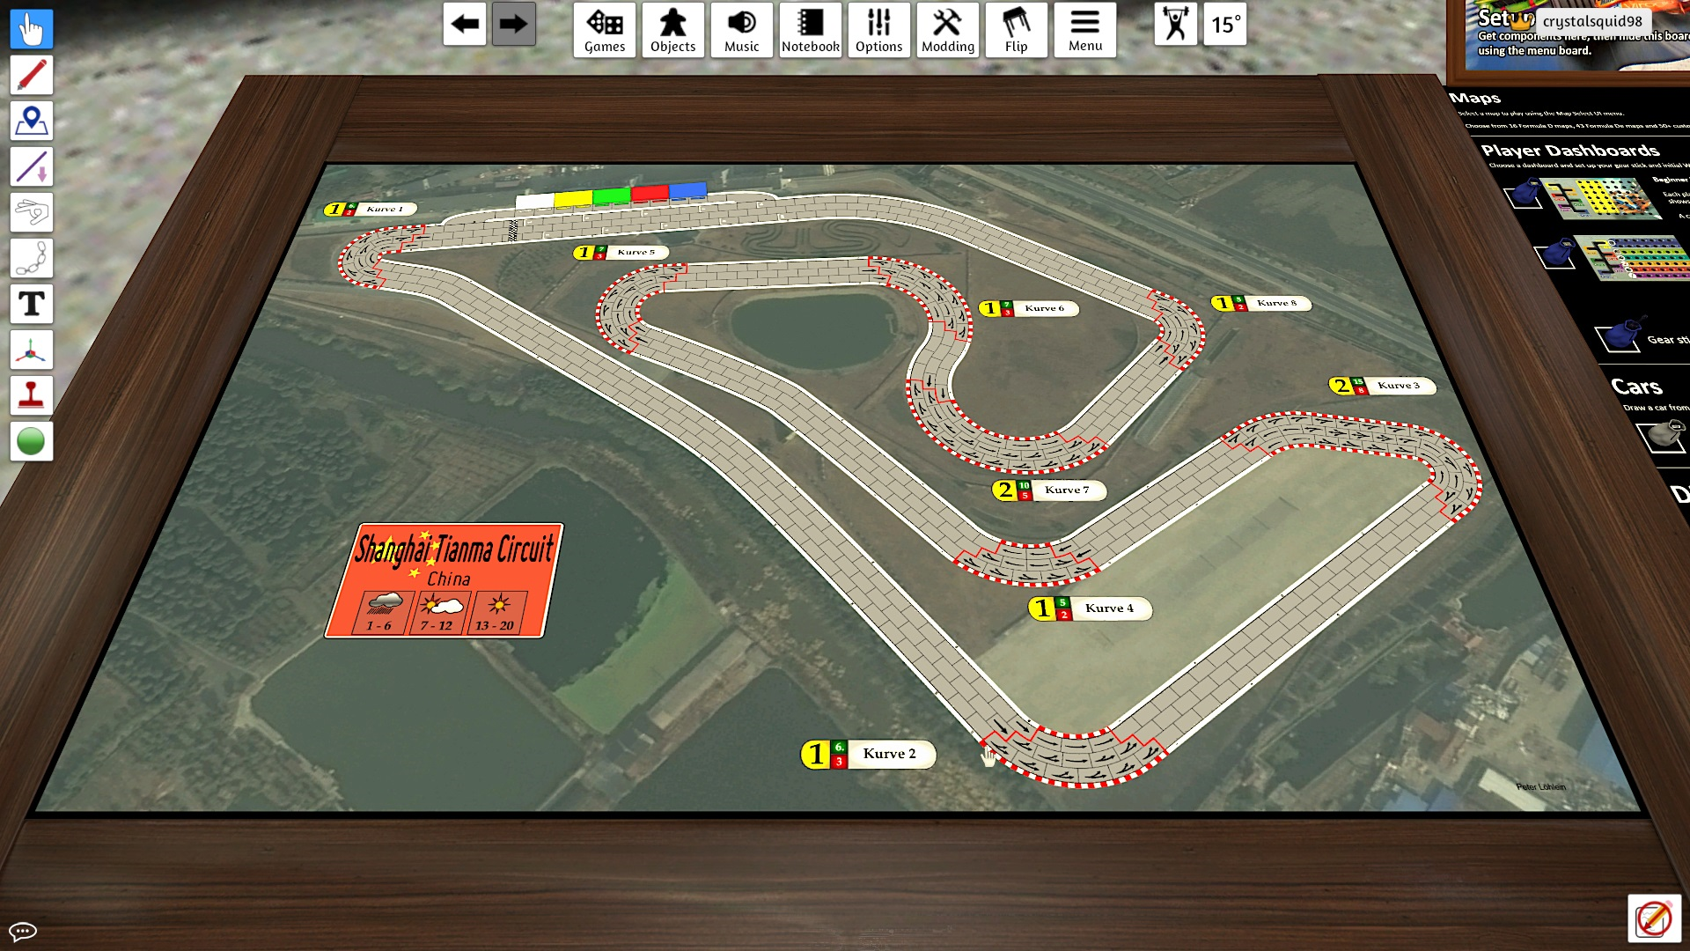Select the Grab hand tool
The image size is (1690, 951).
point(32,30)
